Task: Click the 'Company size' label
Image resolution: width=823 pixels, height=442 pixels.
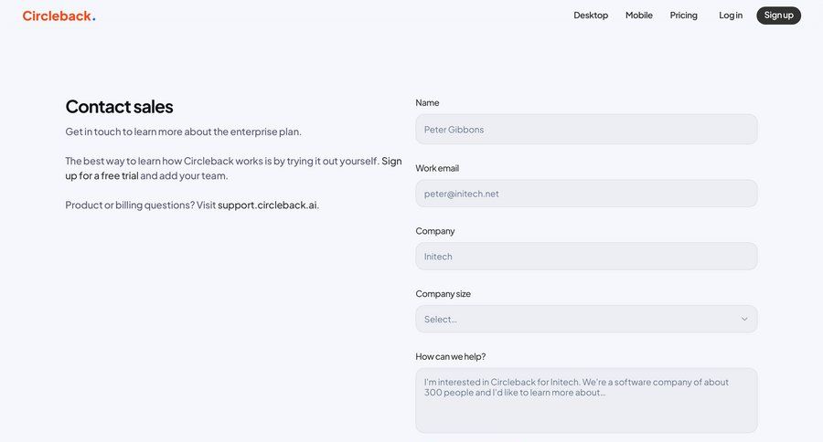Action: [x=443, y=294]
